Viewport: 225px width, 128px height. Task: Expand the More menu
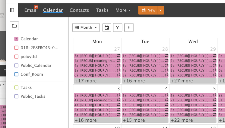123,10
